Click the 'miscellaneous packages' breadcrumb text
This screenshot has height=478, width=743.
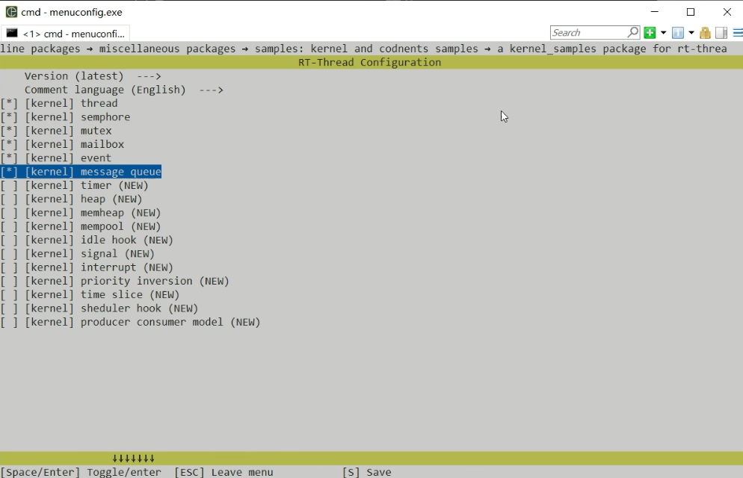coord(167,49)
